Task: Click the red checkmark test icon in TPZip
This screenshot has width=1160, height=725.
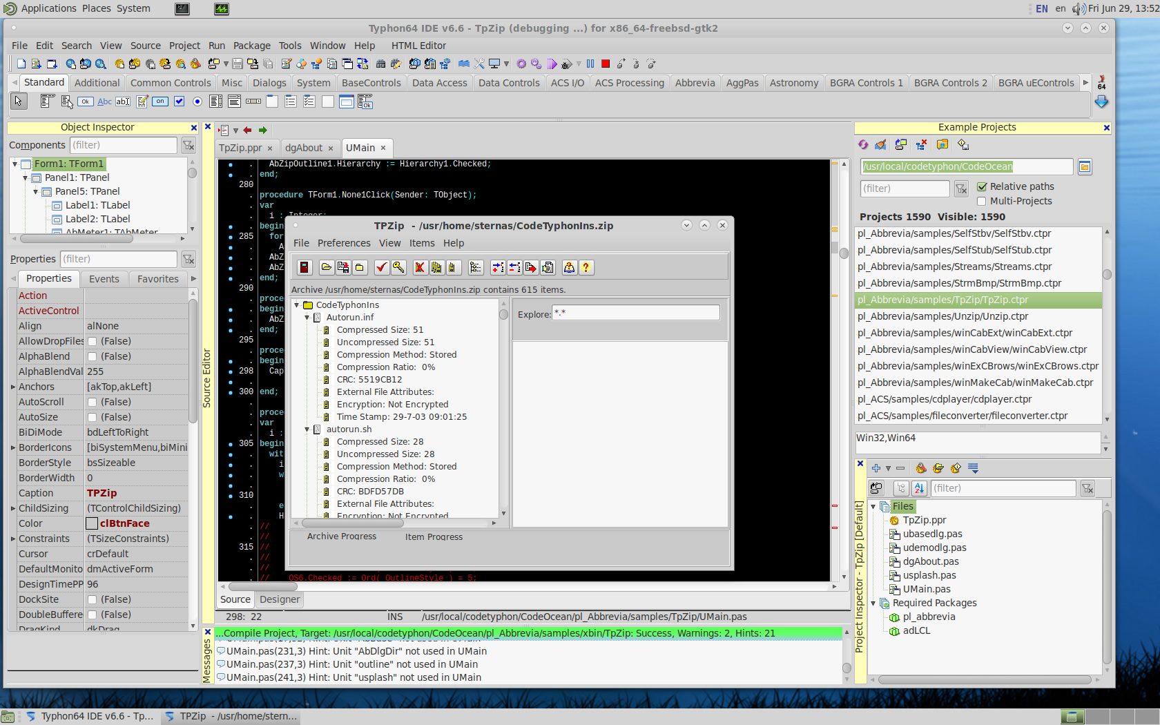Action: pos(381,267)
